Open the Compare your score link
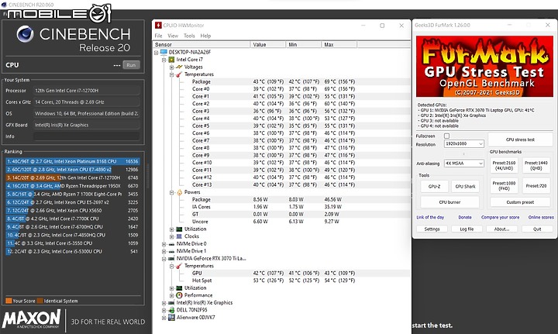This screenshot has height=334, width=558. 500,217
